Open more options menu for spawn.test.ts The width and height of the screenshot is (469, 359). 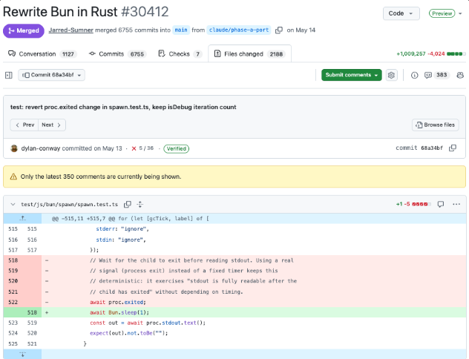[456, 204]
